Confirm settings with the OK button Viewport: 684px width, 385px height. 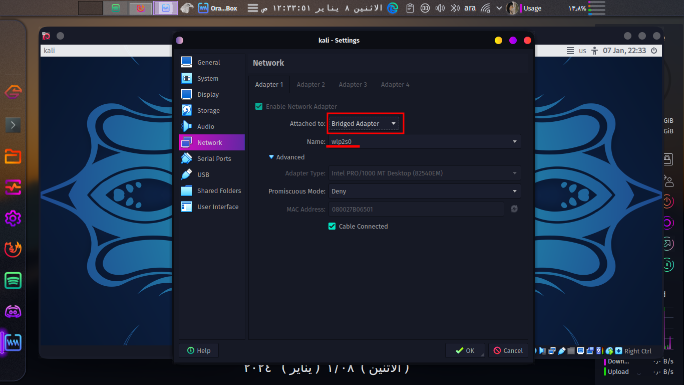[x=465, y=350]
